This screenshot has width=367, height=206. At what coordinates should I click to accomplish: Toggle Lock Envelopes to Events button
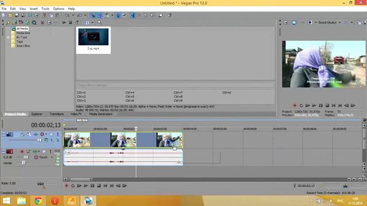pos(118,15)
